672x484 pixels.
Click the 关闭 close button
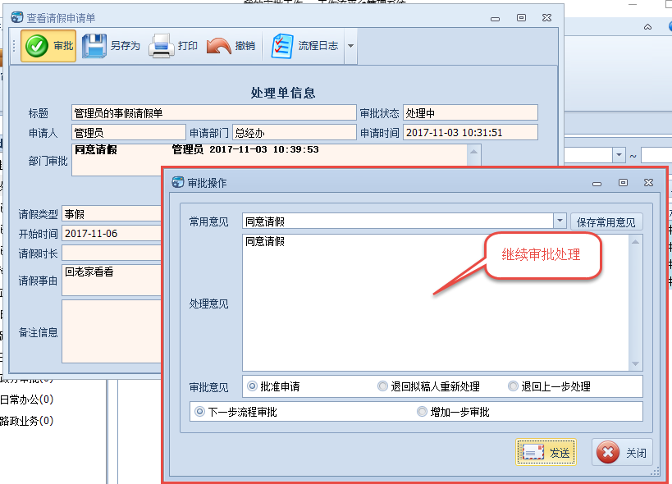point(622,452)
